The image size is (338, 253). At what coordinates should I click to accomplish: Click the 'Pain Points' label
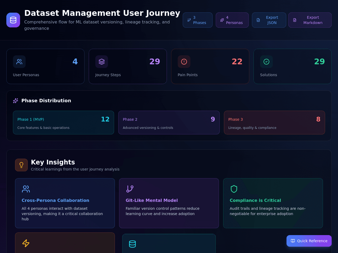pos(187,75)
